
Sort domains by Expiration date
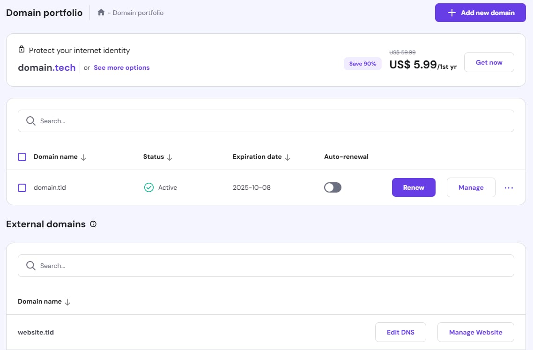288,157
